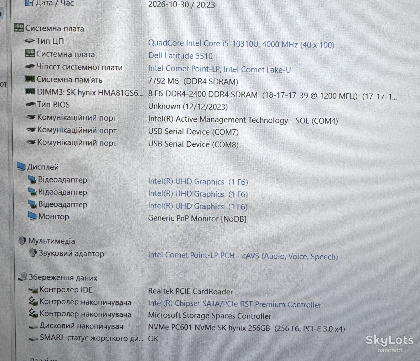Click the Тип BIOS chip icon
Image resolution: width=420 pixels, height=361 pixels.
click(x=31, y=104)
